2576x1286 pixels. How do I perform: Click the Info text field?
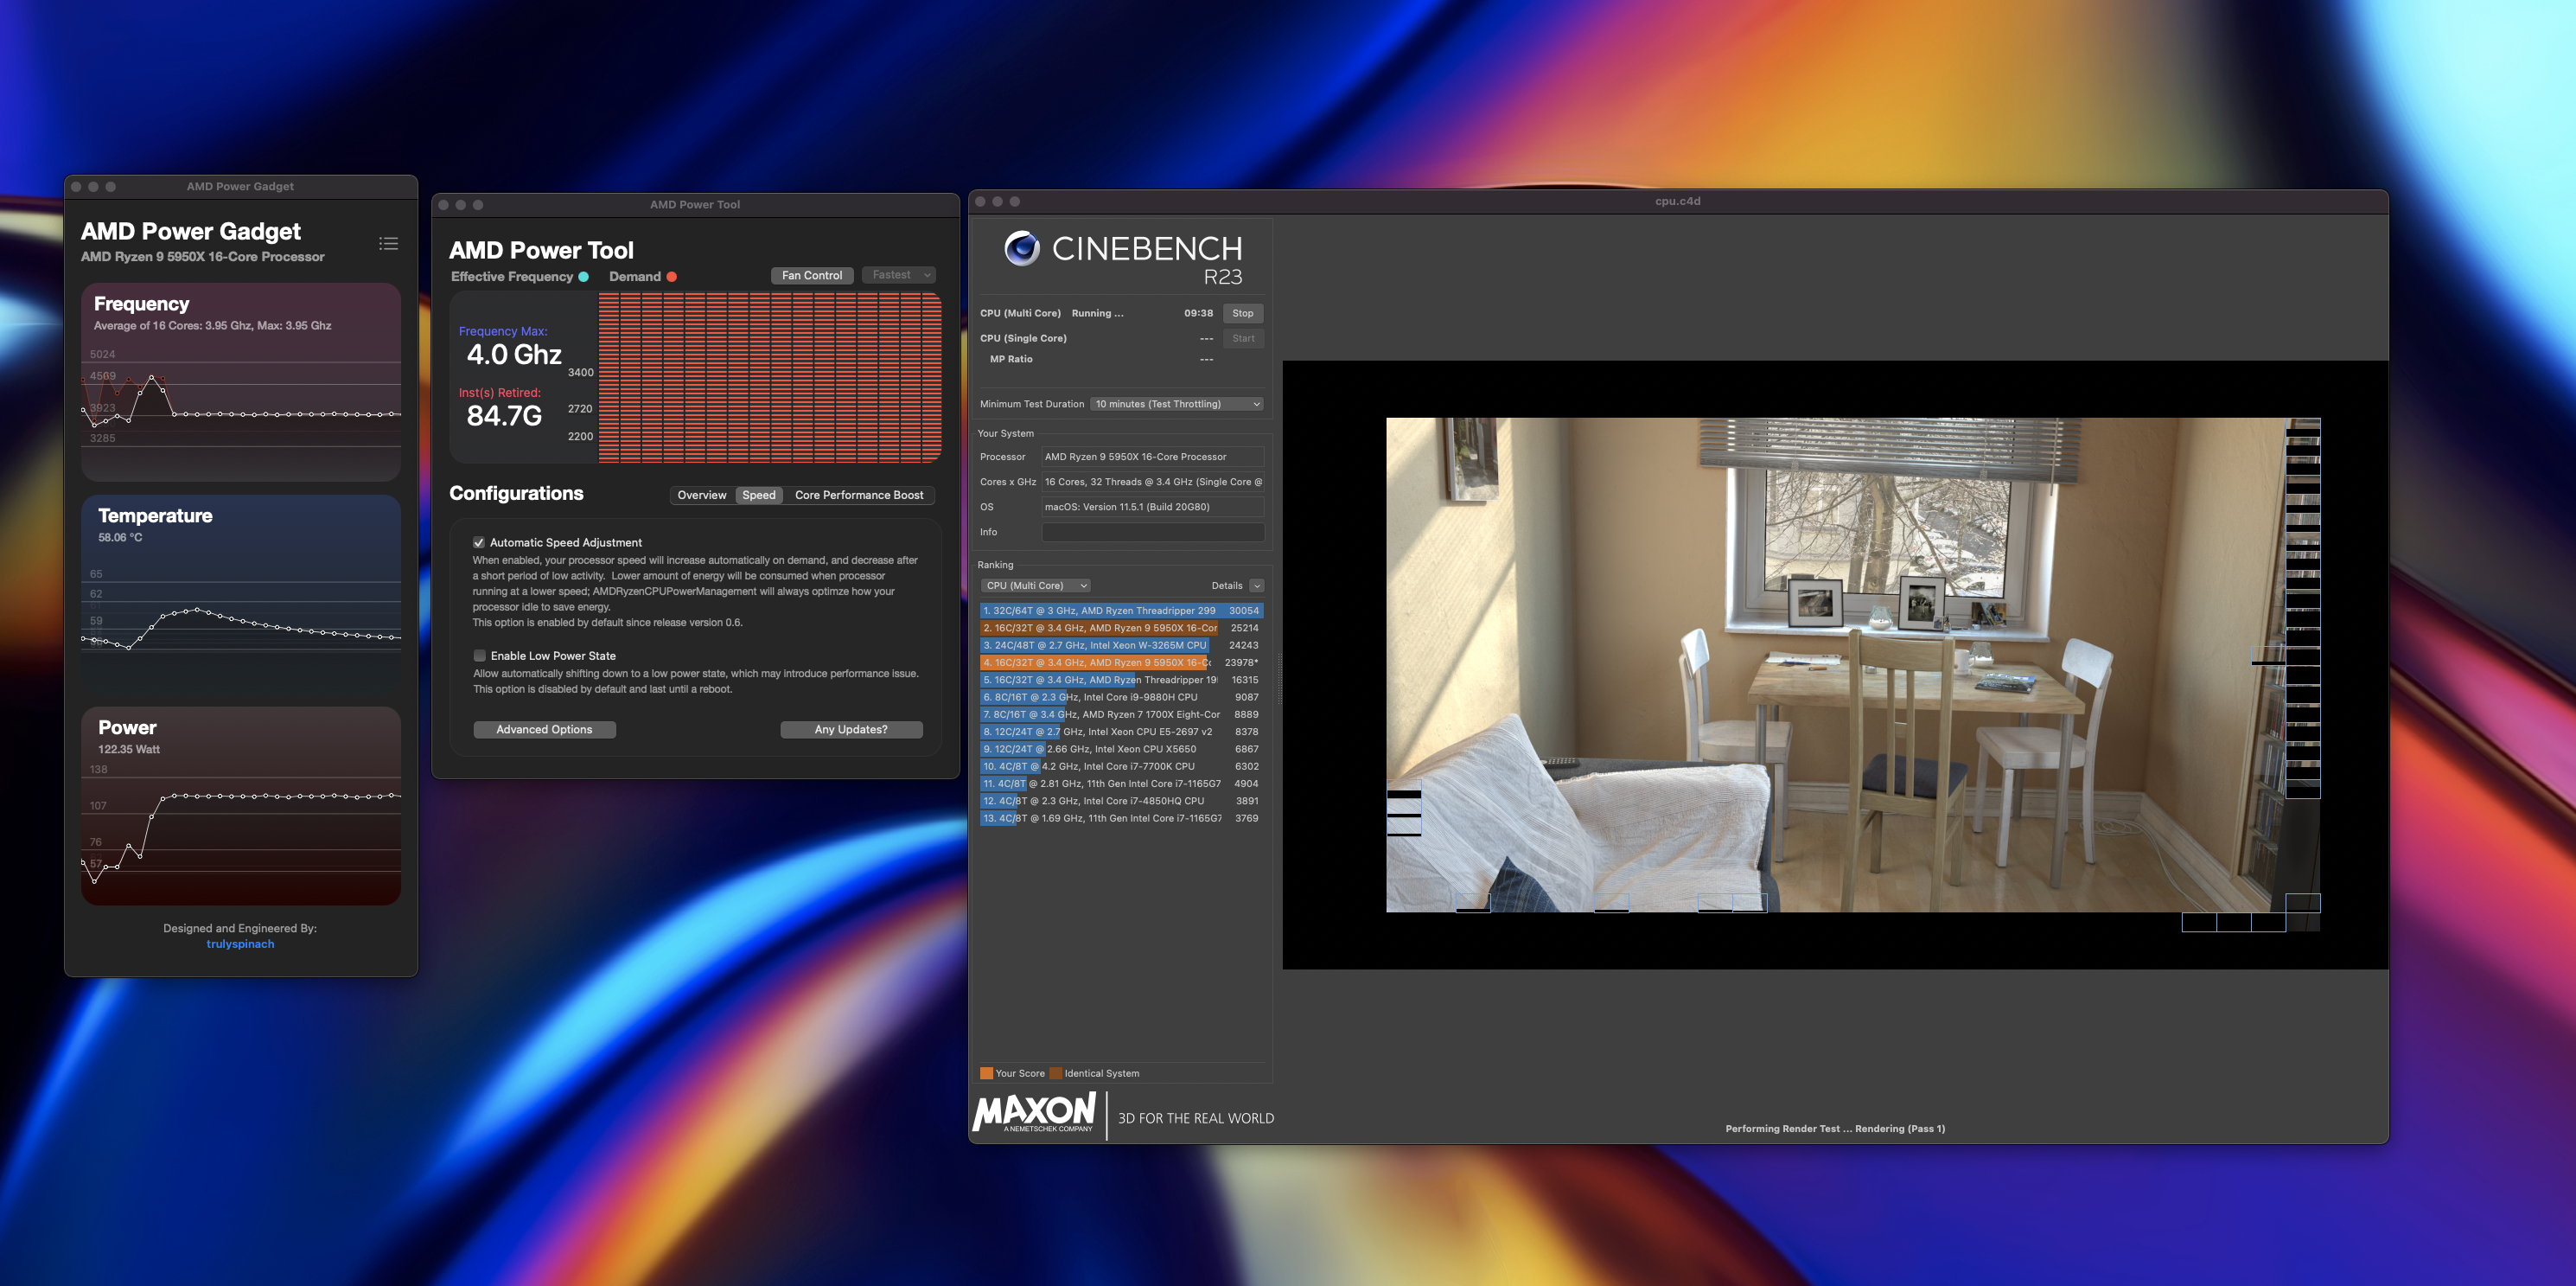(x=1152, y=533)
